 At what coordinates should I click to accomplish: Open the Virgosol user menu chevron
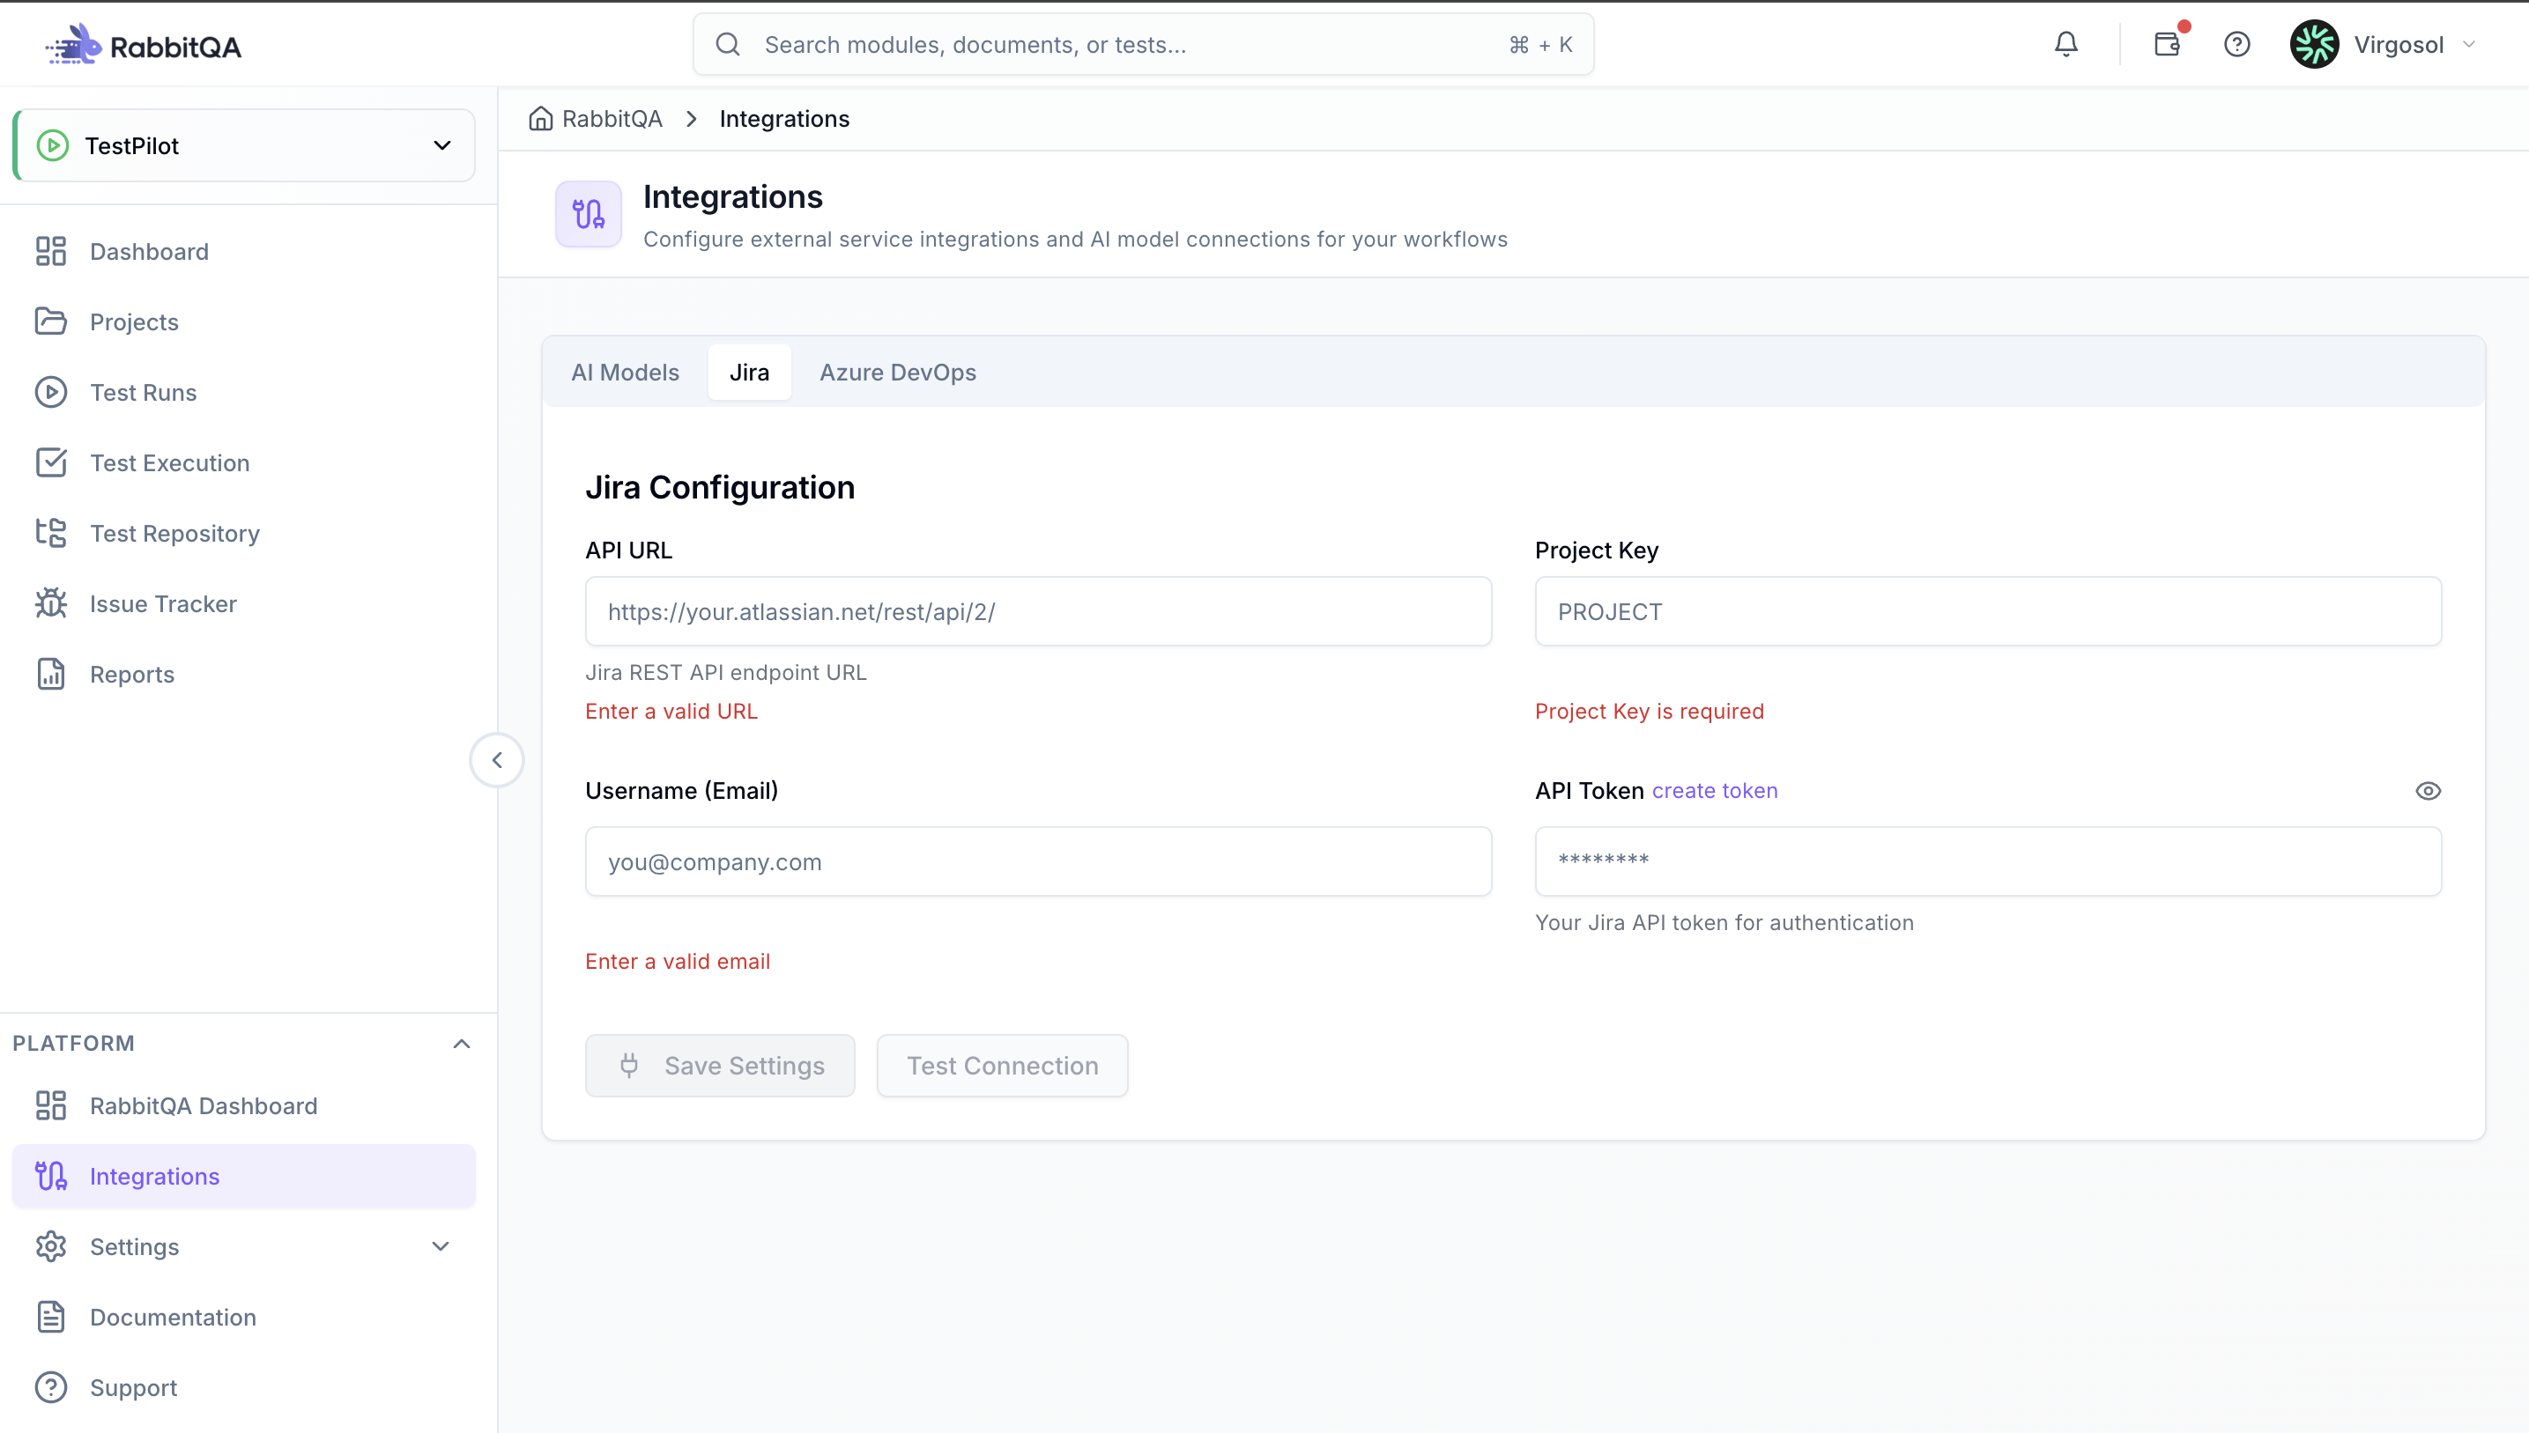2469,44
